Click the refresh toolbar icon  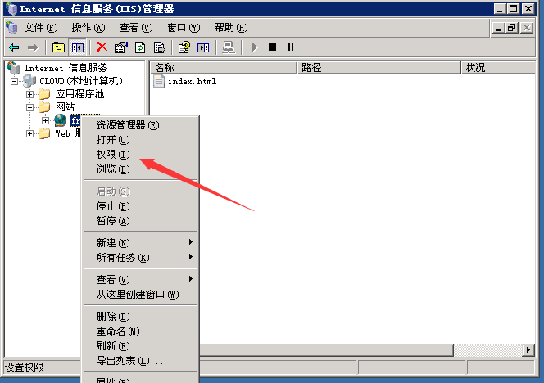pyautogui.click(x=140, y=47)
